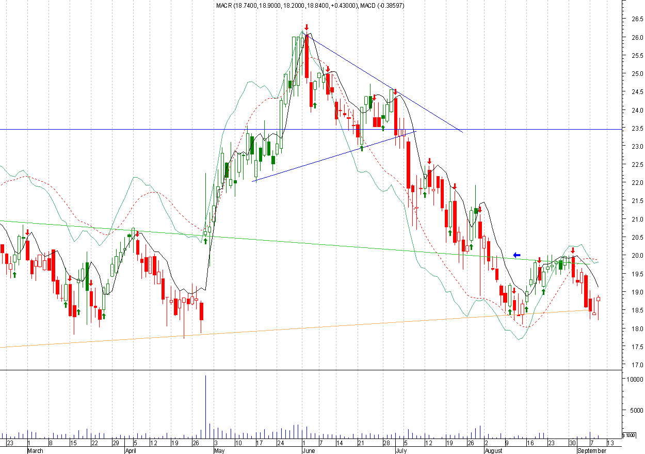Click the date label 15 under March
This screenshot has height=454, width=645.
coord(73,443)
